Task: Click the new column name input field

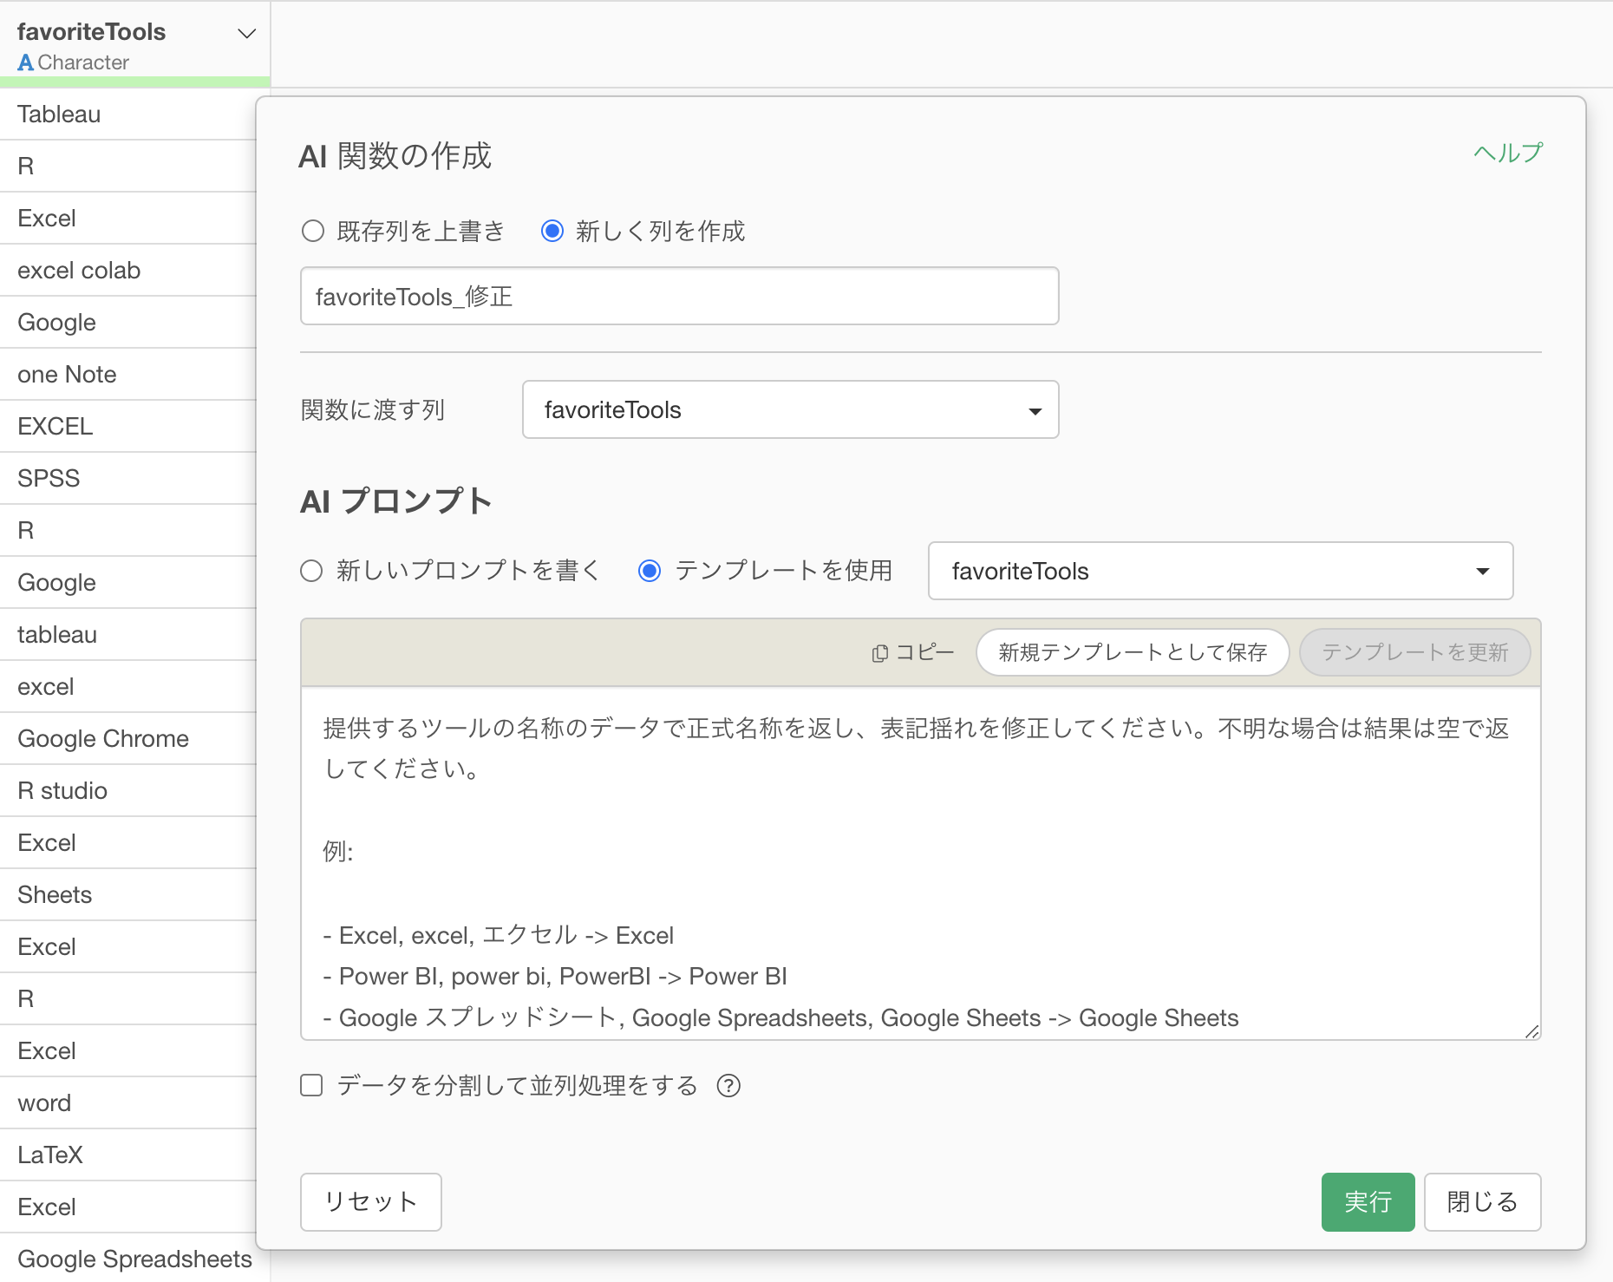Action: [679, 297]
